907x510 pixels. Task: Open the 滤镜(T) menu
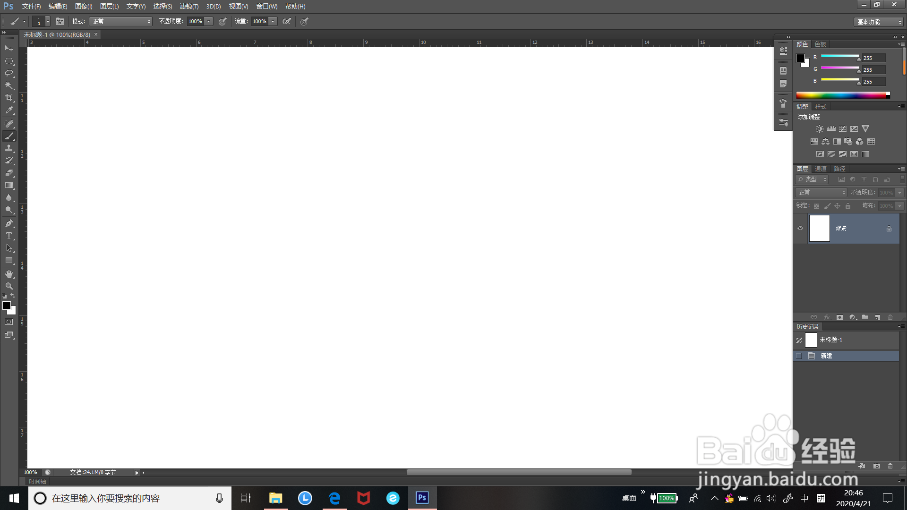[x=189, y=6]
